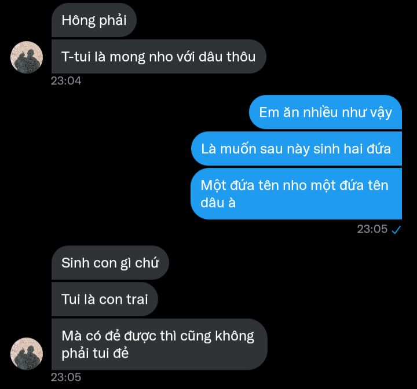Click the blue read-receipt checkmark
This screenshot has width=417, height=389.
pos(396,229)
